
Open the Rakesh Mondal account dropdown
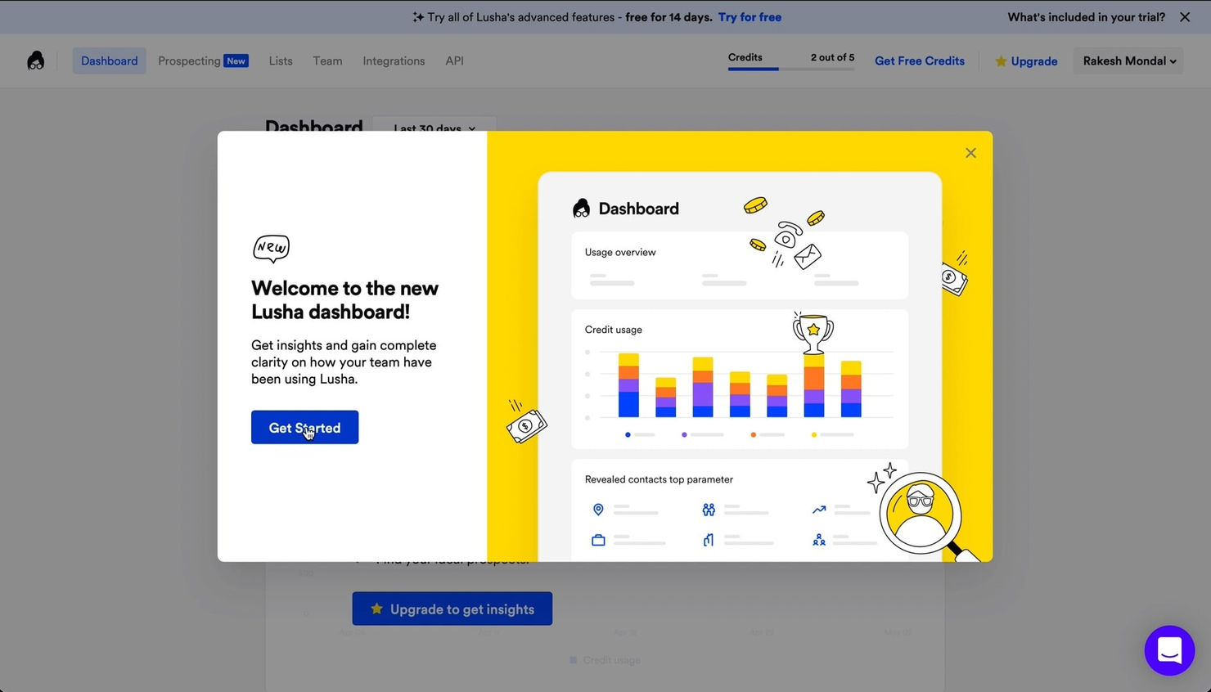[x=1128, y=61]
